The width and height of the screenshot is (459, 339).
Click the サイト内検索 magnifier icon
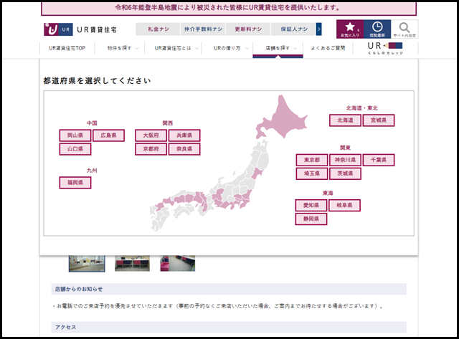coord(404,29)
